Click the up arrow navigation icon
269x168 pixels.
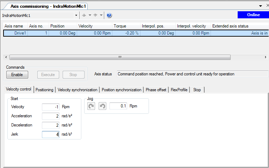(84, 15)
